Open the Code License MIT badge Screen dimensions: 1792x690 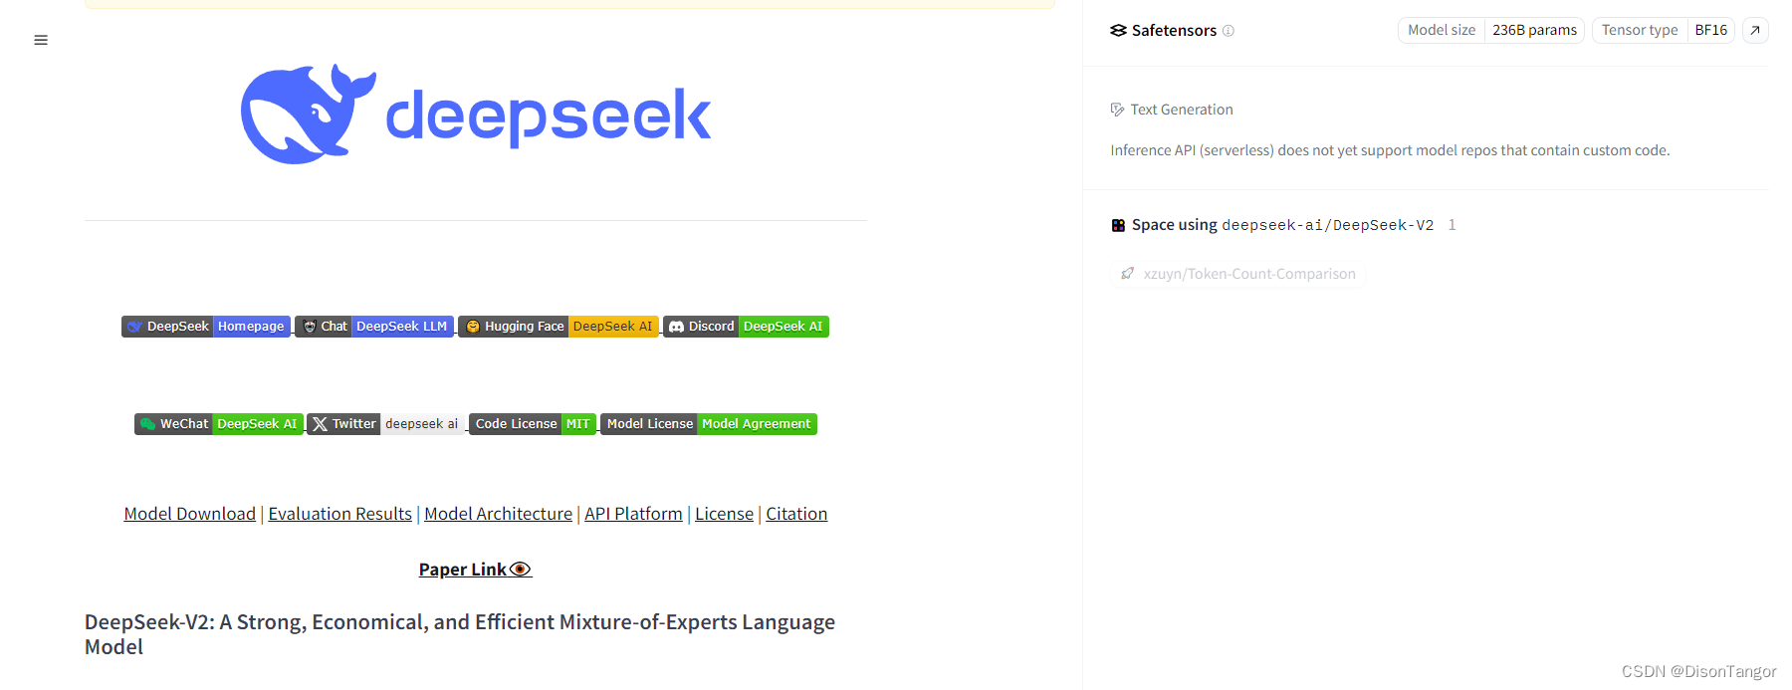tap(531, 423)
